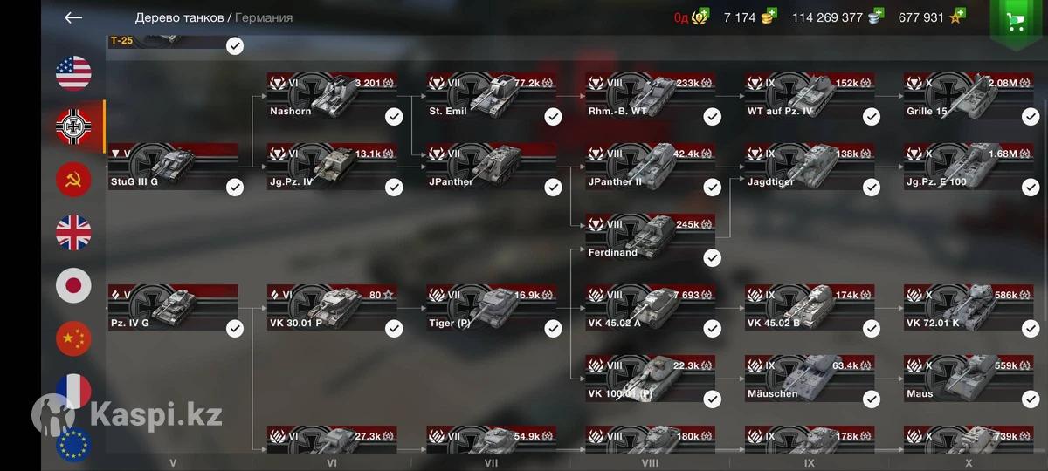Go back with the arrow icon
The image size is (1048, 471).
(73, 17)
